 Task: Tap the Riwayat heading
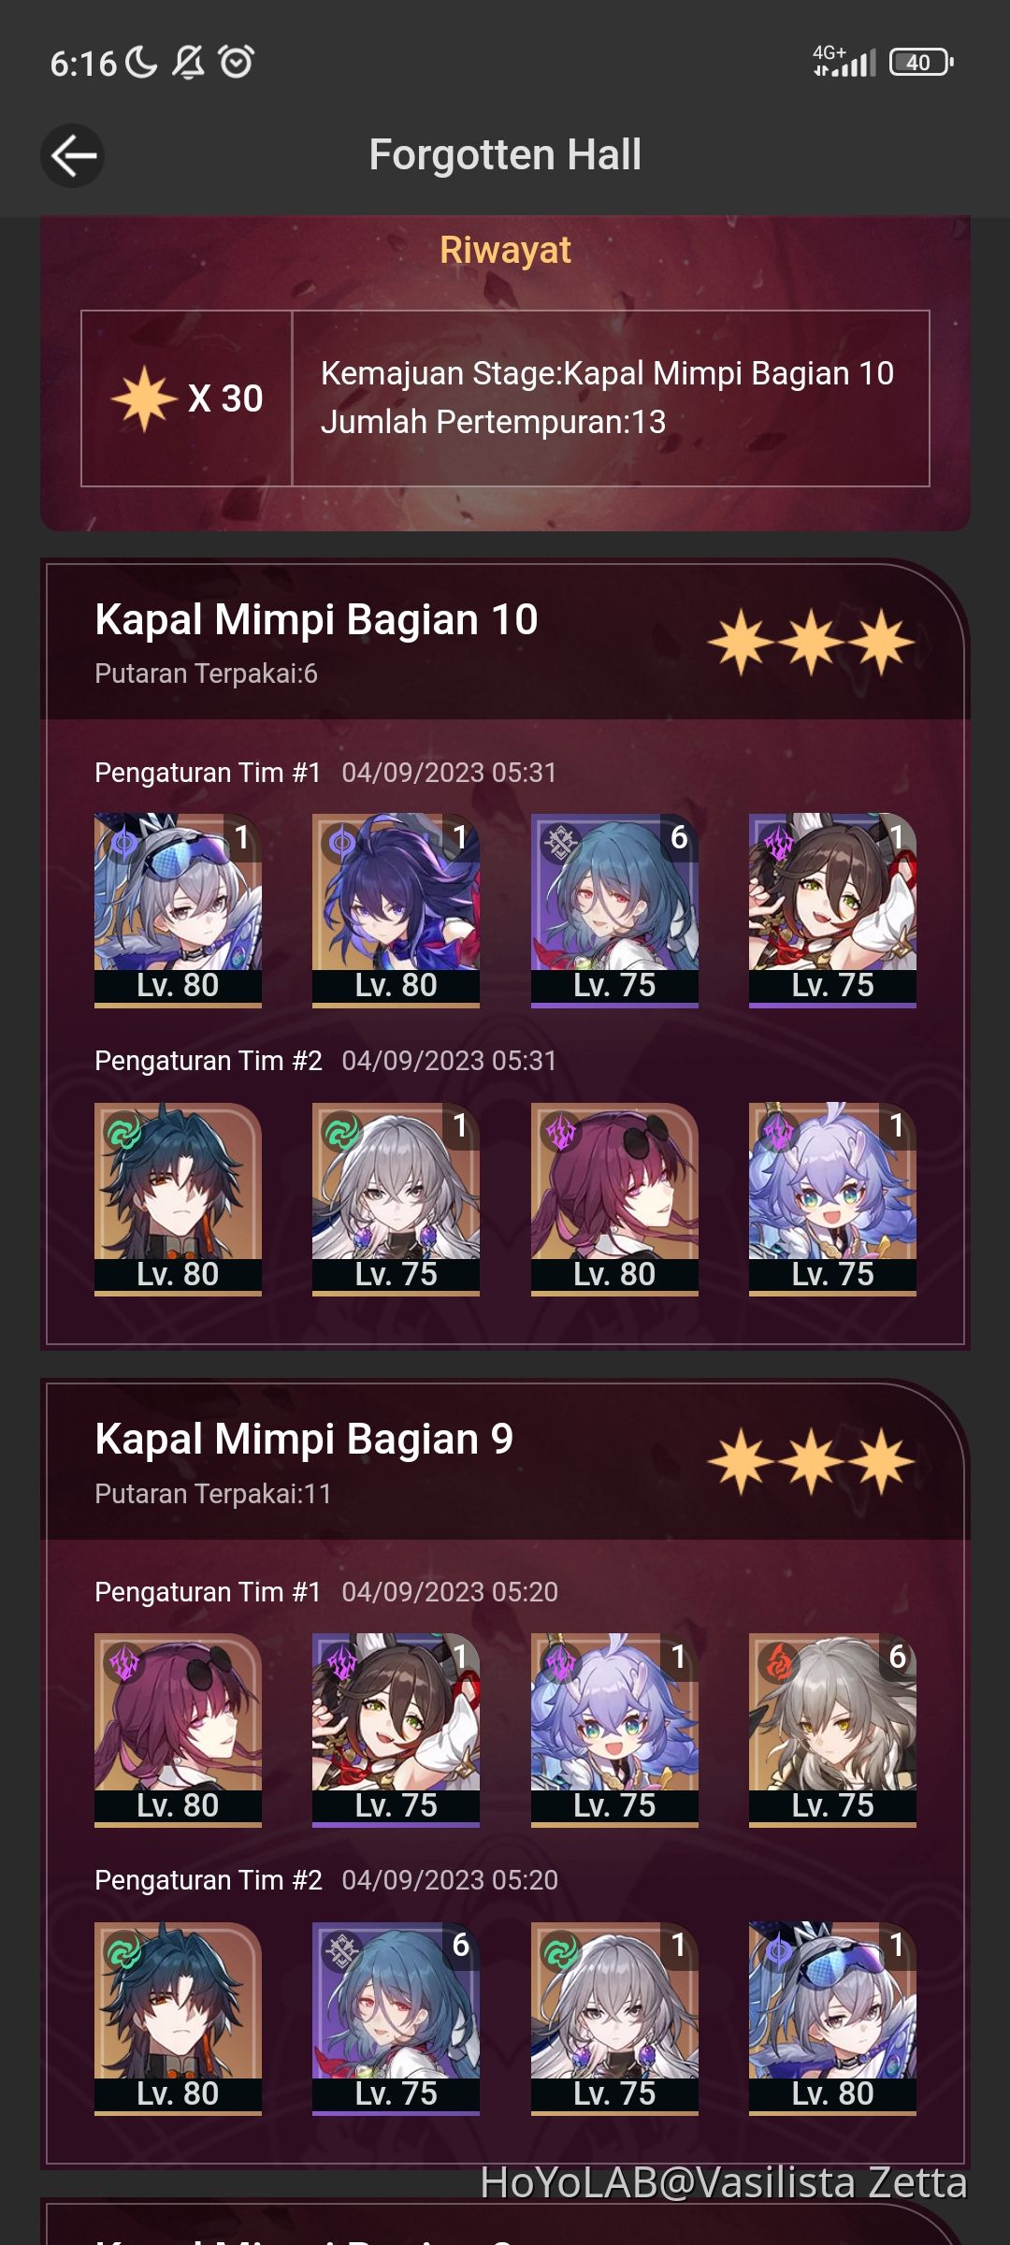pos(505,251)
